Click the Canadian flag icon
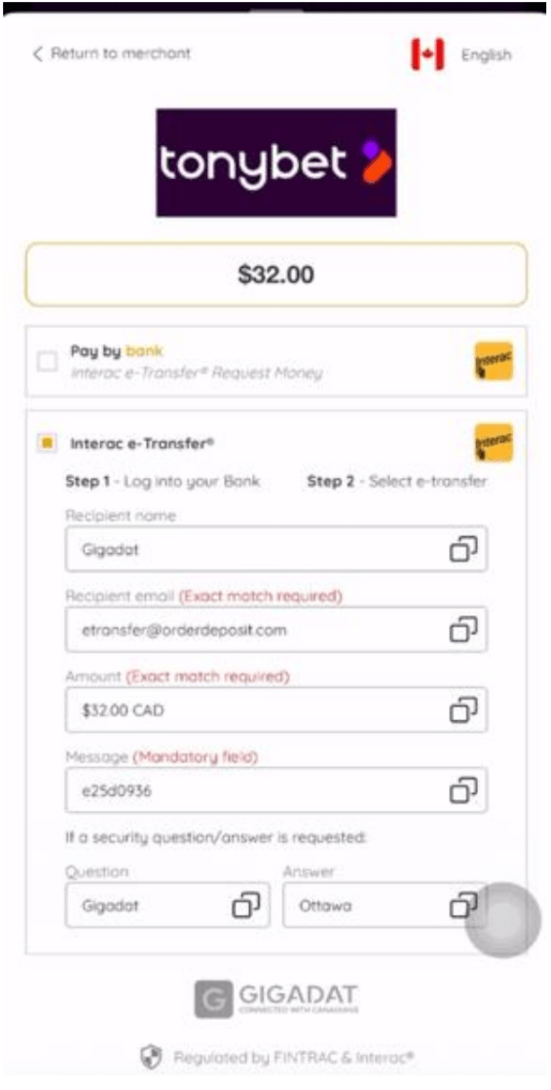This screenshot has width=551, height=1090. click(427, 54)
